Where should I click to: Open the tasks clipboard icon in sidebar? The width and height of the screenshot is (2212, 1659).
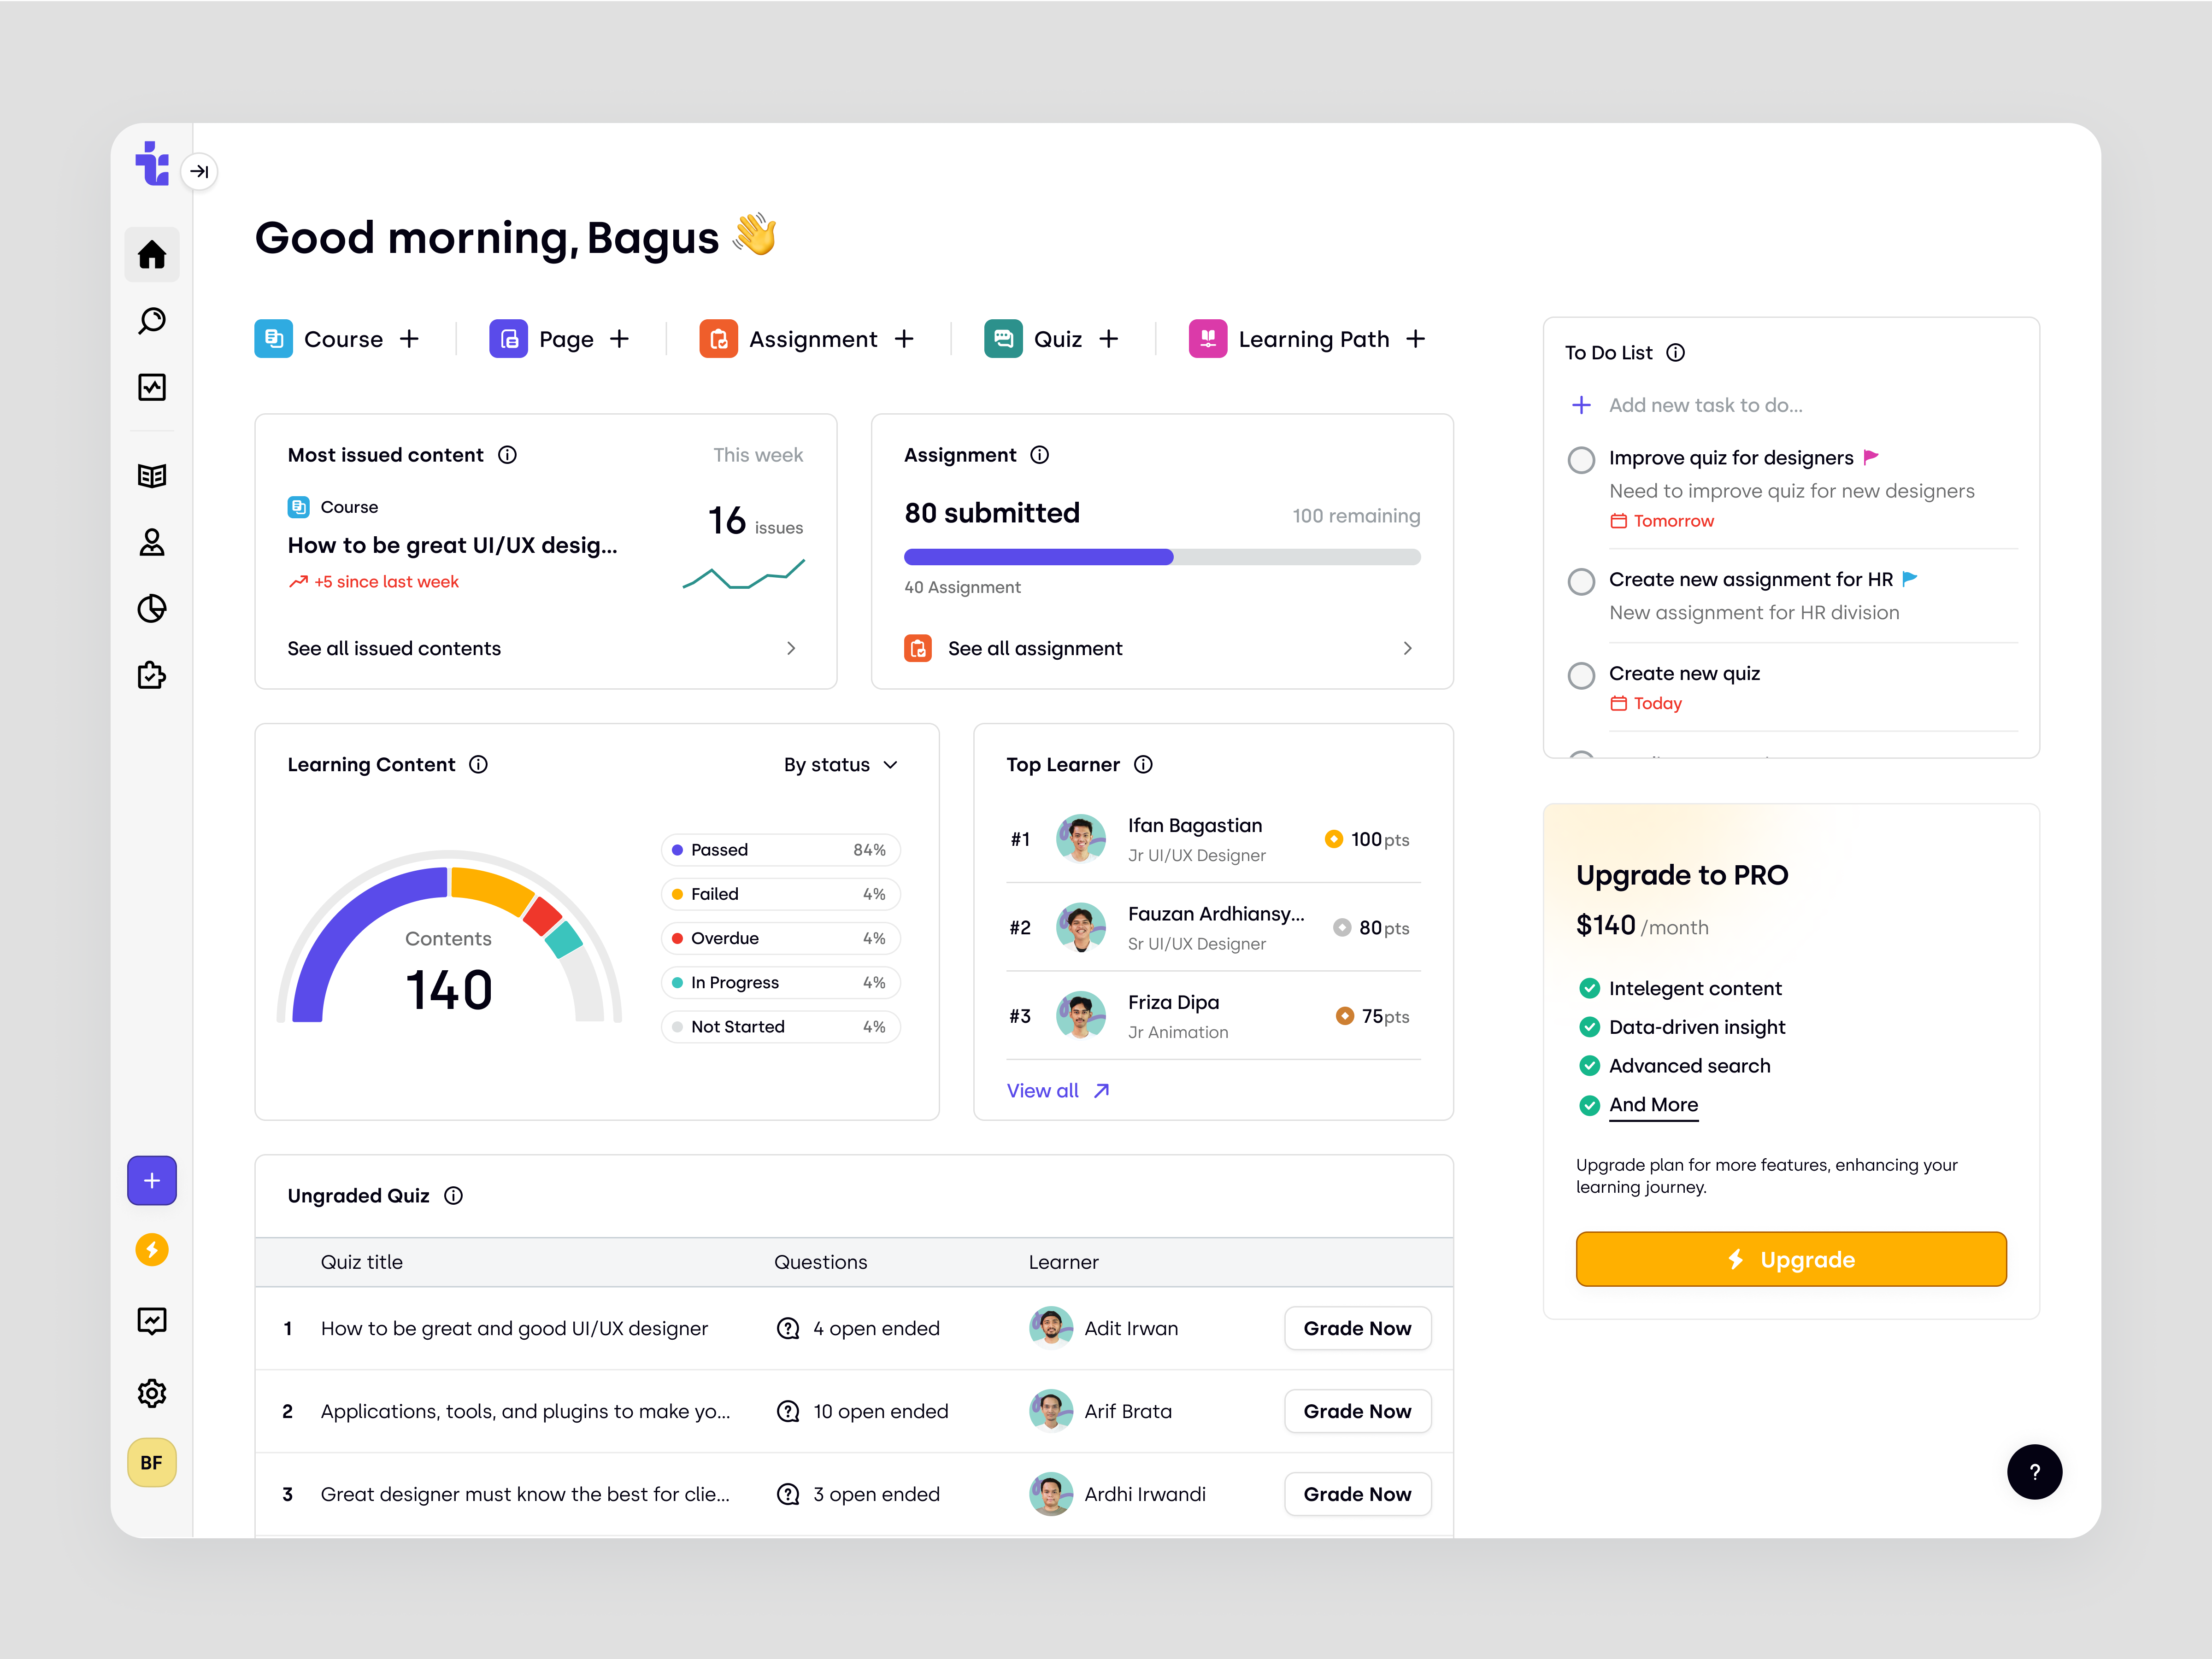coord(151,676)
